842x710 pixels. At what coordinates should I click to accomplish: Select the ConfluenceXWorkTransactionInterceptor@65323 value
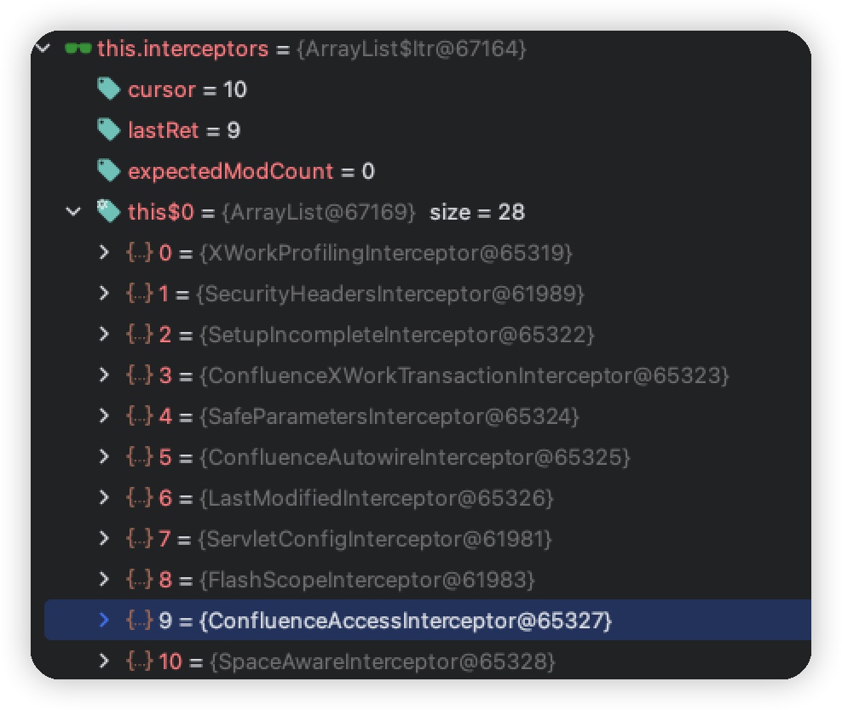(464, 375)
